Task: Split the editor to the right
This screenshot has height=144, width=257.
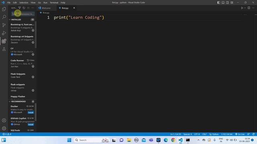Action: [x=249, y=8]
